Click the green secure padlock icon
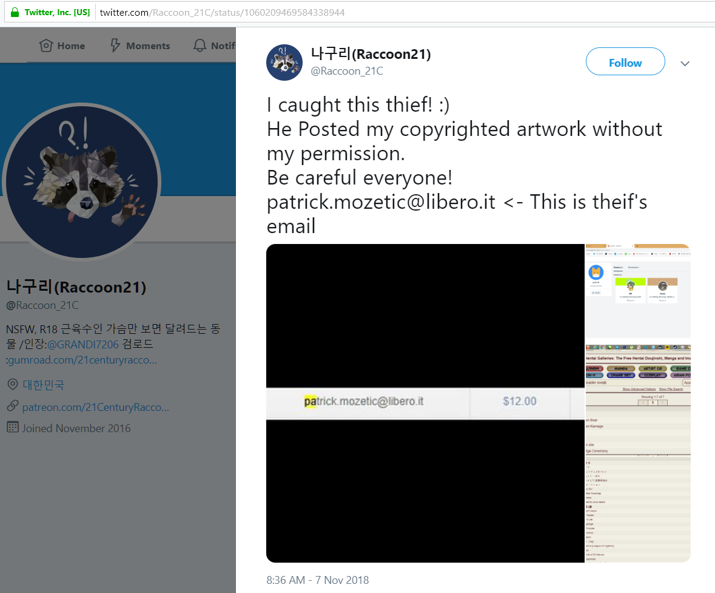This screenshot has width=715, height=593. point(15,12)
